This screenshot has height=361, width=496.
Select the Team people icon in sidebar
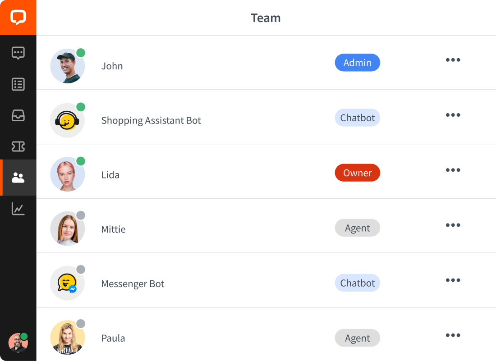[x=18, y=178]
